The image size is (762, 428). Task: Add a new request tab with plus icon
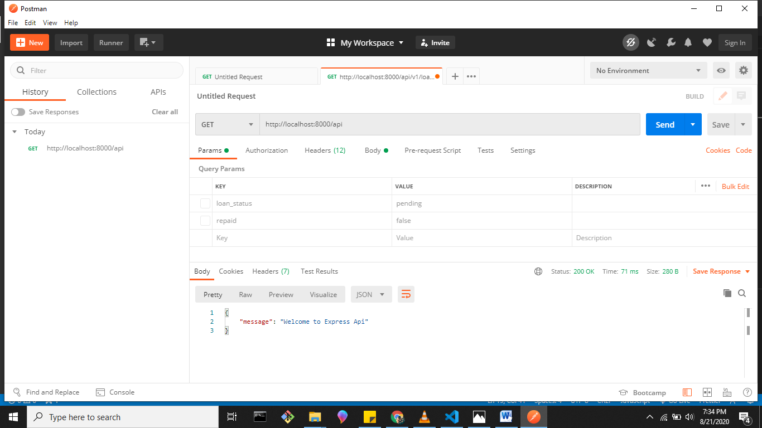pos(455,76)
